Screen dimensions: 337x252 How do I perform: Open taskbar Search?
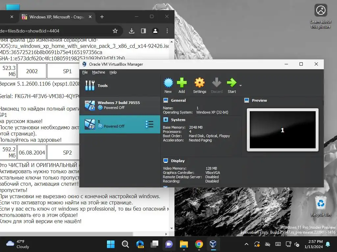tap(125, 244)
